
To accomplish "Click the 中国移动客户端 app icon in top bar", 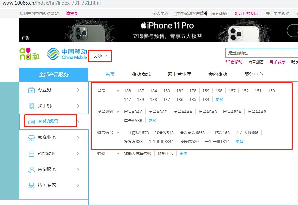I will 206,13.
